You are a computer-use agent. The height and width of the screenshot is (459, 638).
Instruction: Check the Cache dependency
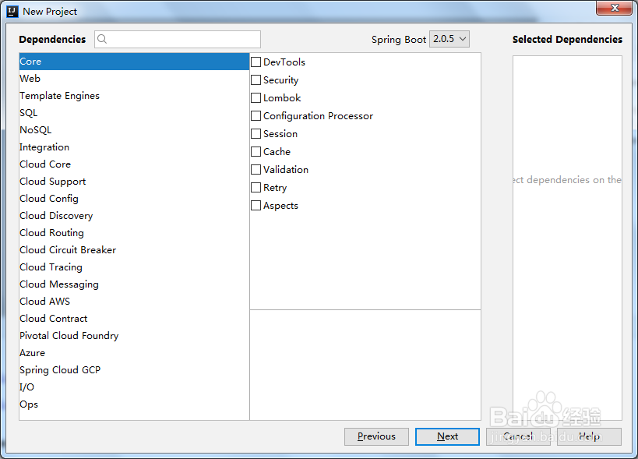tap(256, 151)
